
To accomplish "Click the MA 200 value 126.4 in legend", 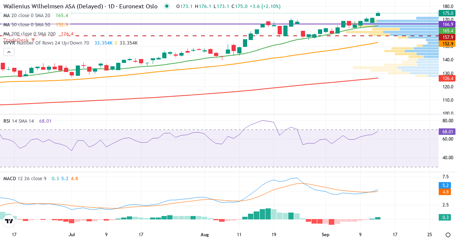I will 67,34.
